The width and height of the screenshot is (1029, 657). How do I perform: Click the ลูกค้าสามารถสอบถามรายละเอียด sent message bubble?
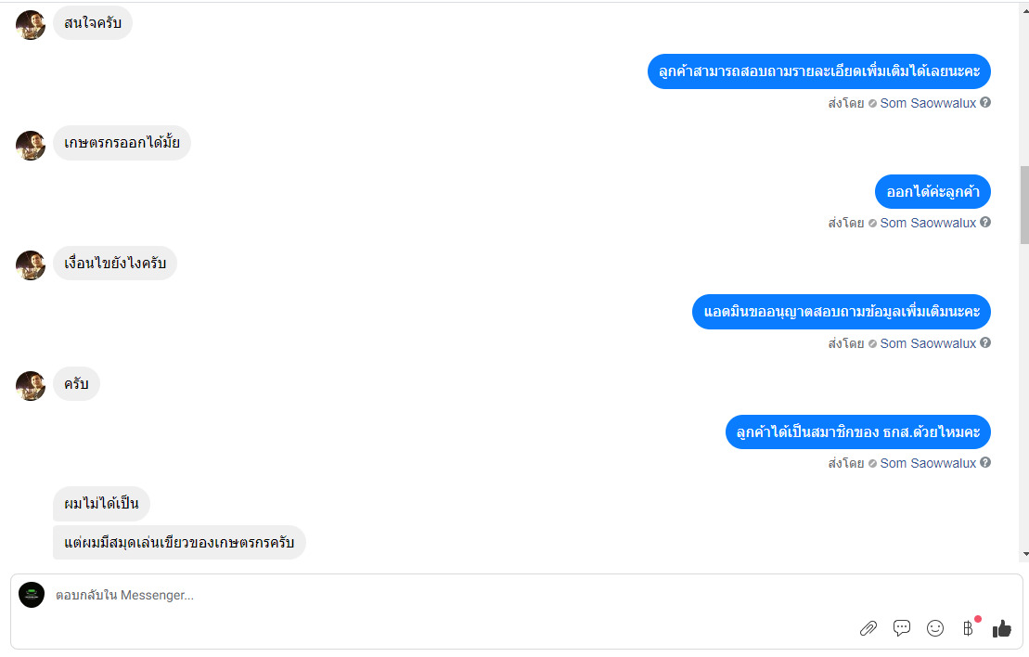click(819, 71)
